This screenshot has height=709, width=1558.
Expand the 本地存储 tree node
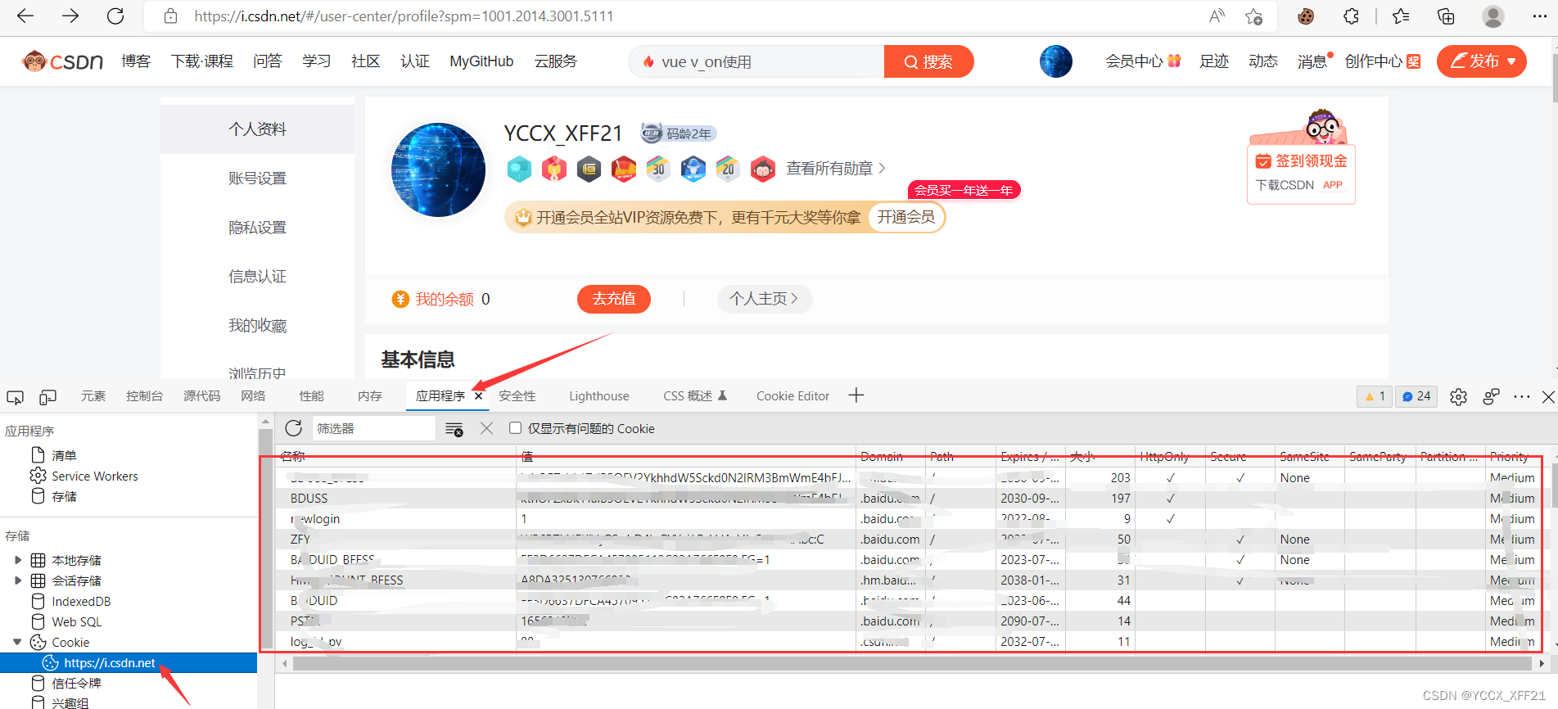click(x=18, y=560)
